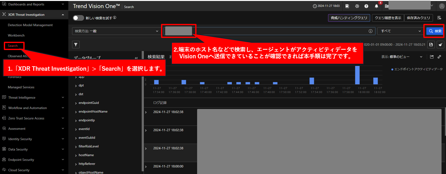Expand the endpointGuid field group
This screenshot has height=174, width=446.
[x=76, y=103]
